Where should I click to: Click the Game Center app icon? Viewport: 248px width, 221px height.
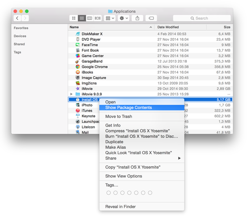(78, 56)
